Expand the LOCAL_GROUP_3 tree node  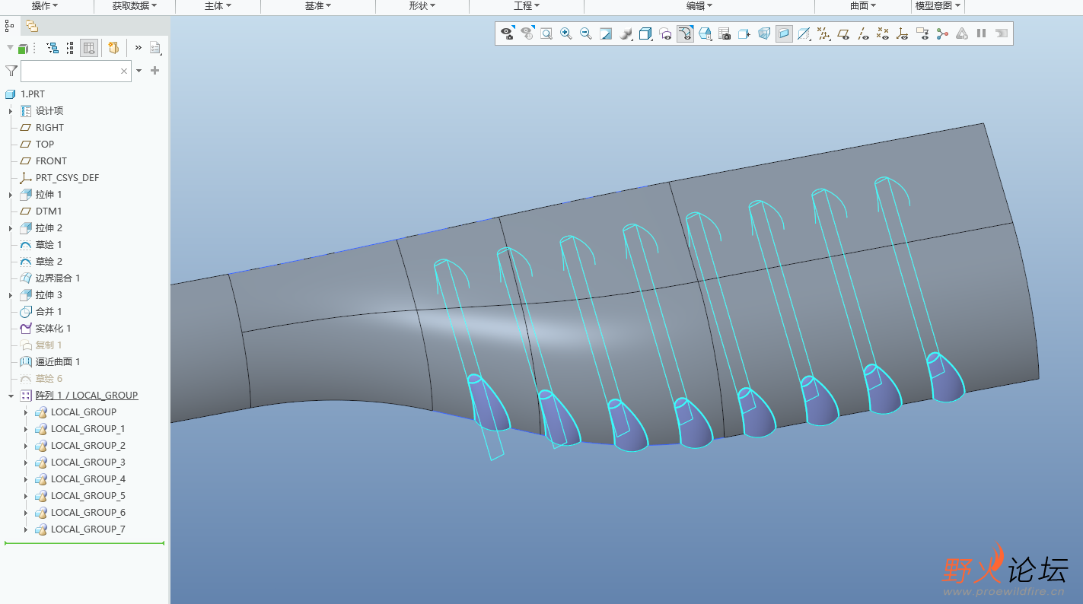pyautogui.click(x=26, y=463)
